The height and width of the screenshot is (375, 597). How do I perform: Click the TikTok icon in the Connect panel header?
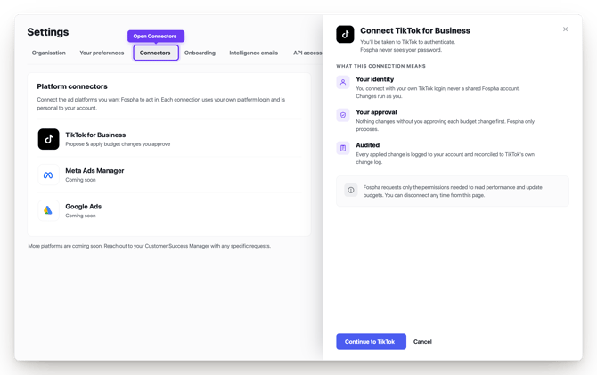click(x=345, y=34)
